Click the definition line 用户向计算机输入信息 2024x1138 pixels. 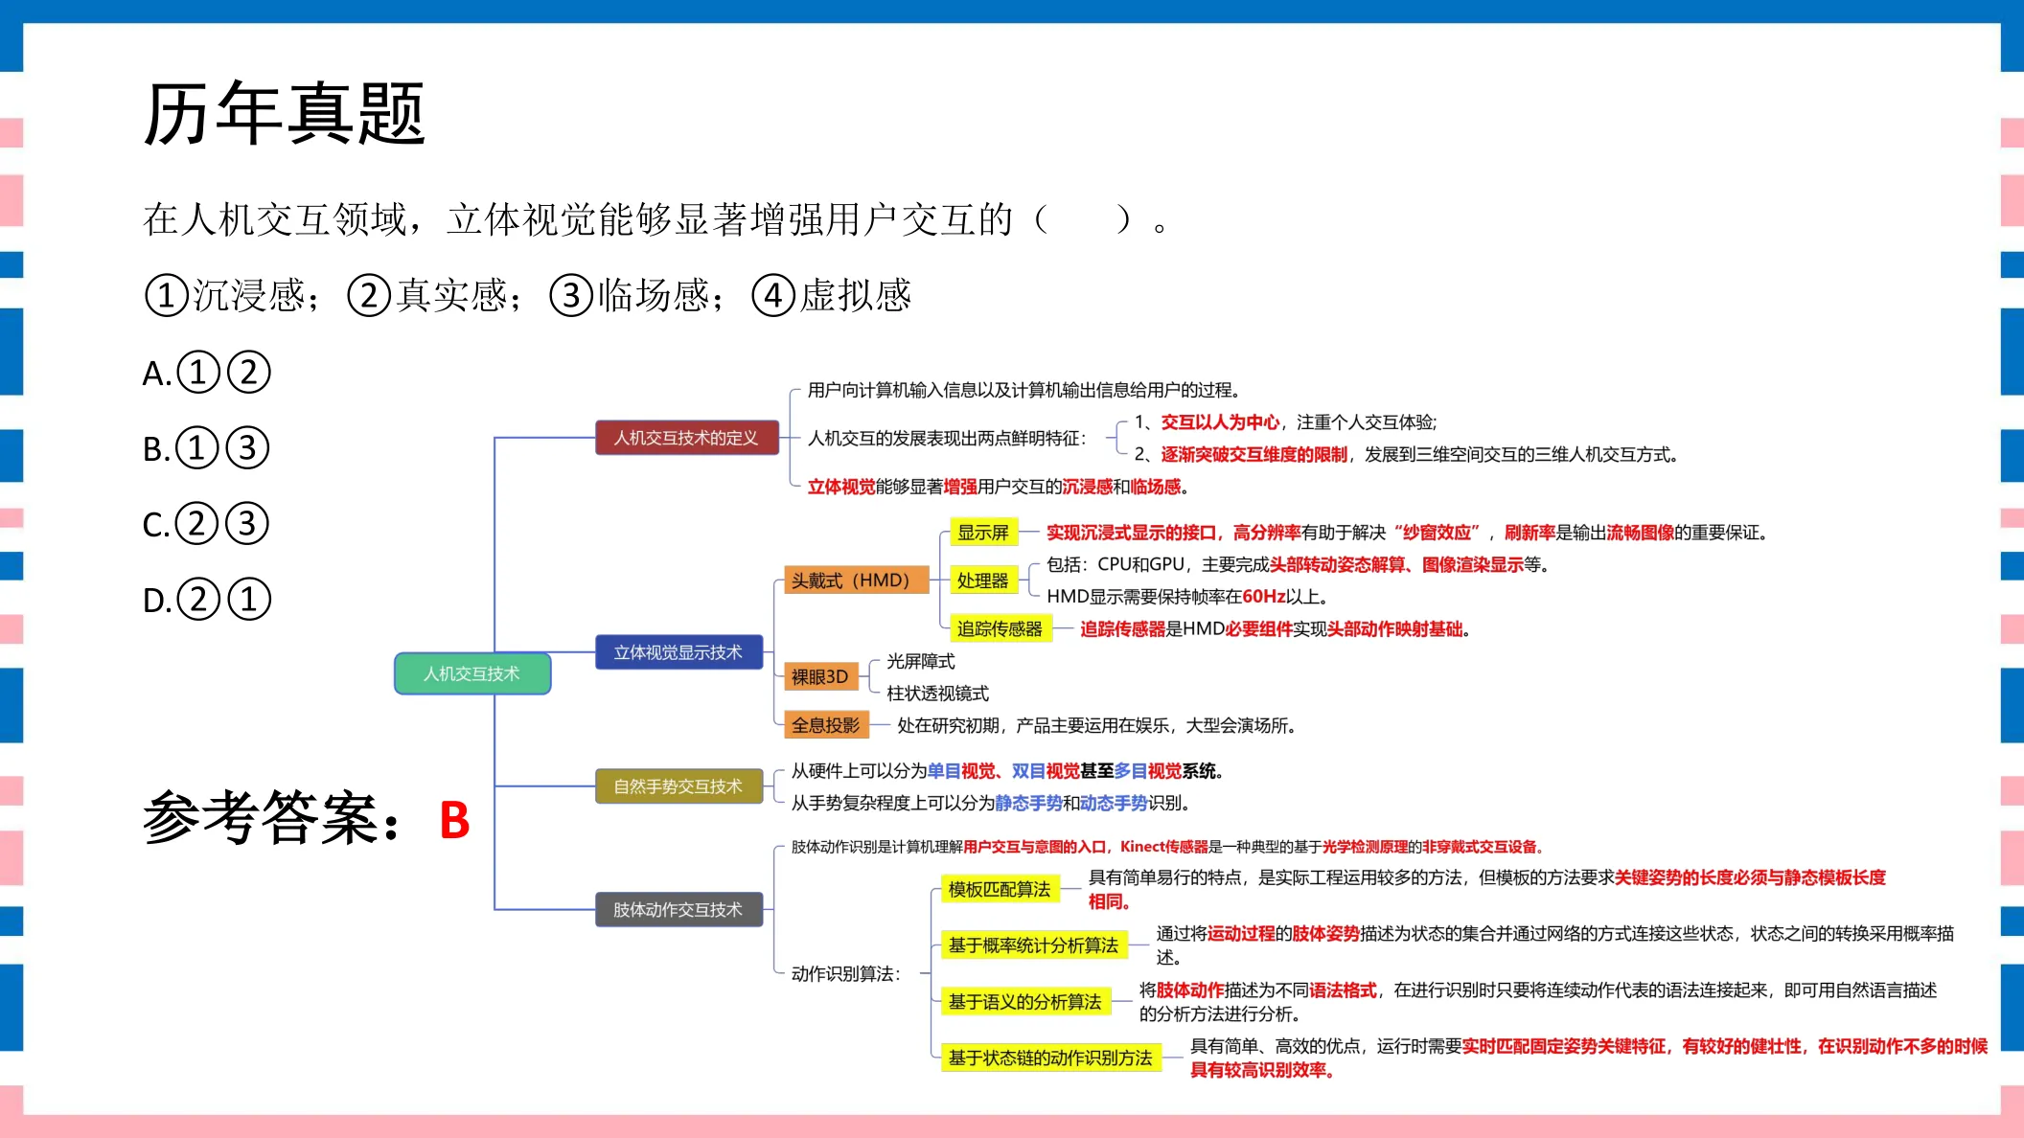click(x=1025, y=390)
